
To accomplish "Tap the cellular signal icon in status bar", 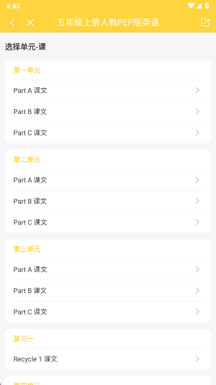I will click(x=199, y=6).
